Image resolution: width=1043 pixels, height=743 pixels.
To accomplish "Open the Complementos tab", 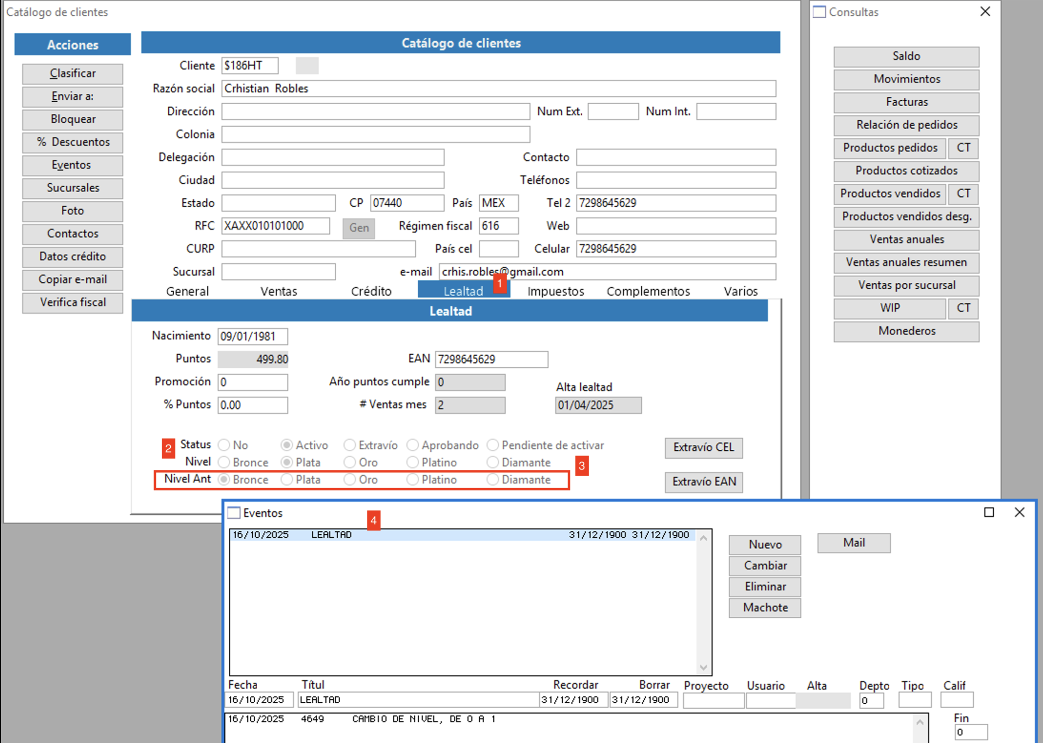I will coord(648,291).
